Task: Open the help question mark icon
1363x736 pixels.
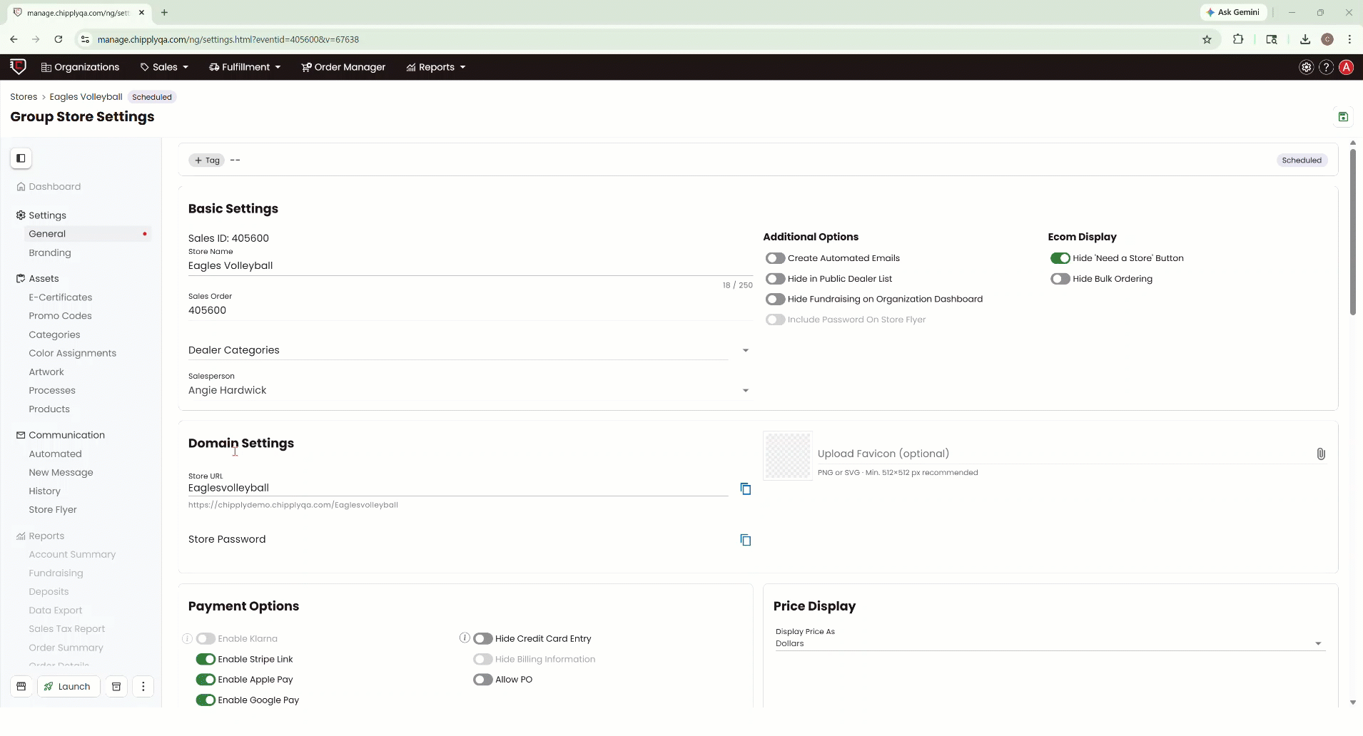Action: click(x=1326, y=67)
